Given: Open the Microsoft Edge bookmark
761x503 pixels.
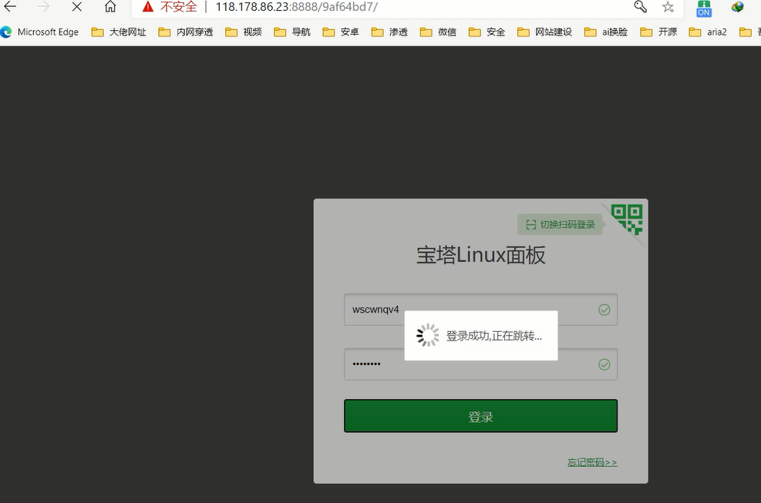Looking at the screenshot, I should coord(40,32).
